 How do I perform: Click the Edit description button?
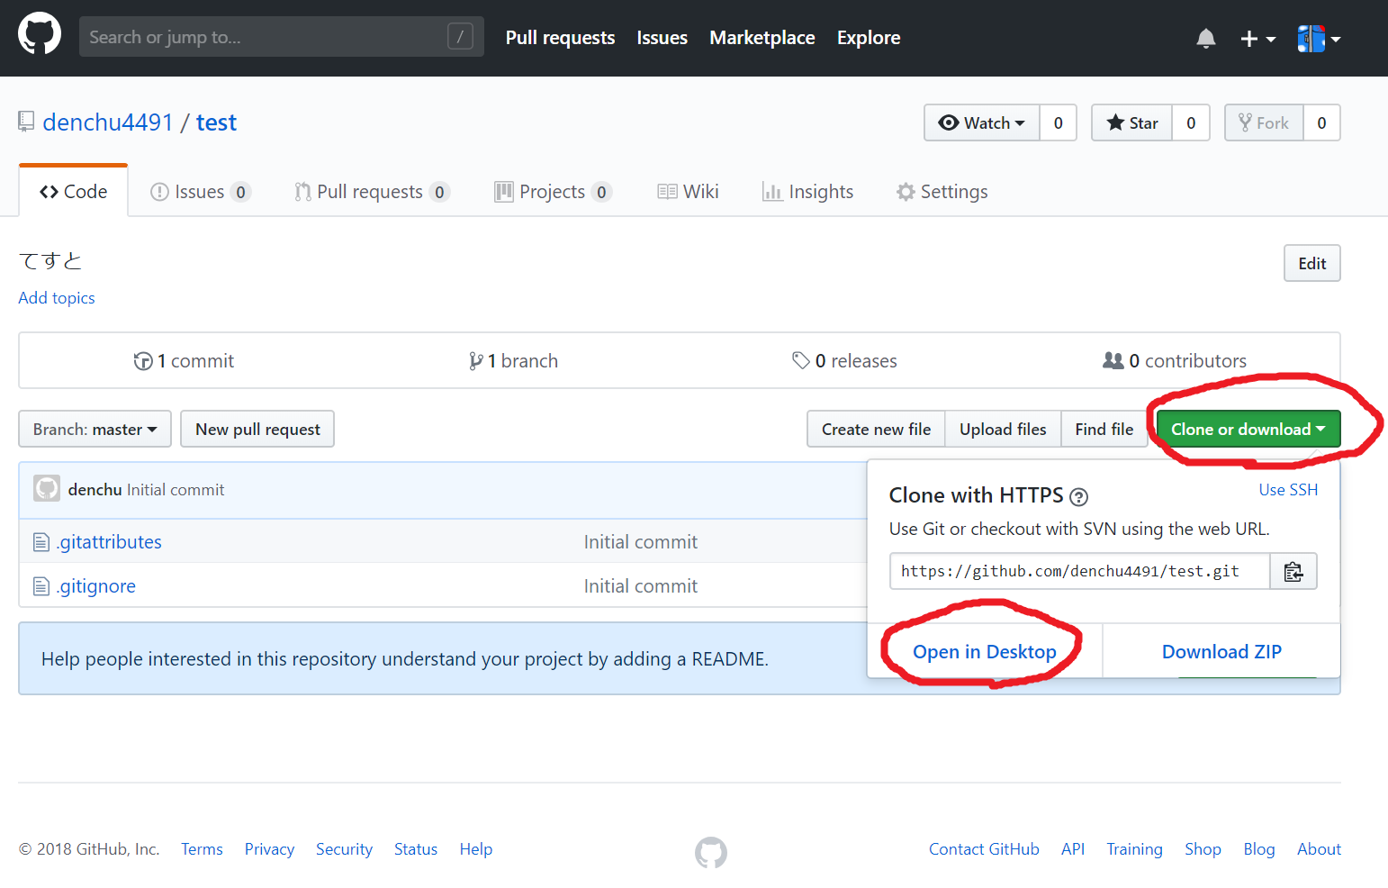1311,263
